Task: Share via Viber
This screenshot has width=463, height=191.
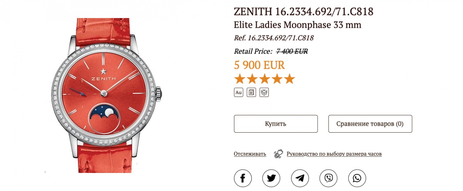Action: pyautogui.click(x=328, y=178)
